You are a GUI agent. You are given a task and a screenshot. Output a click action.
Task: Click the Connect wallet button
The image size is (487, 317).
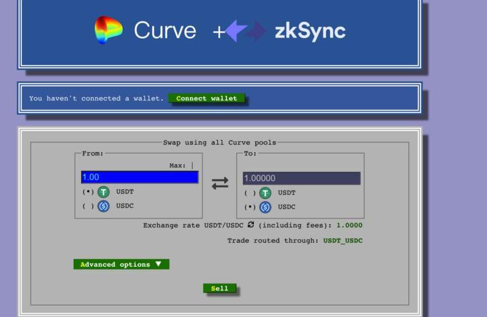point(206,99)
